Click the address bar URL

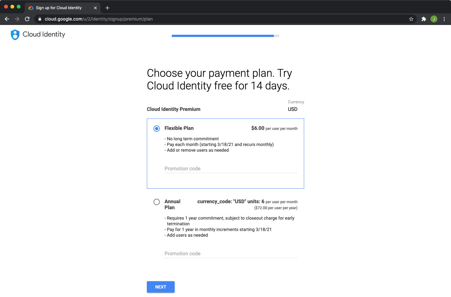pos(99,19)
